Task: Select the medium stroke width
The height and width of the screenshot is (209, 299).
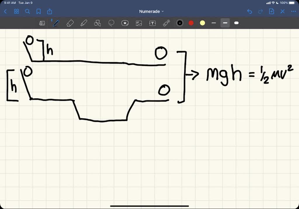Action: point(225,23)
